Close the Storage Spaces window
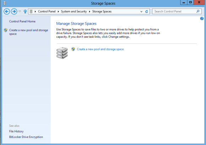The width and height of the screenshot is (206, 145). click(199, 2)
